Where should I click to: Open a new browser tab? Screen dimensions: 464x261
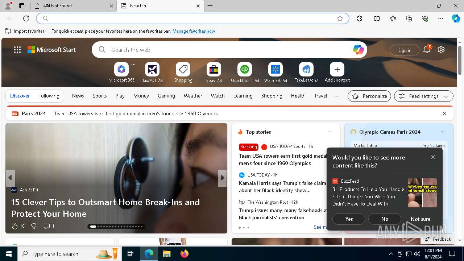click(x=210, y=6)
